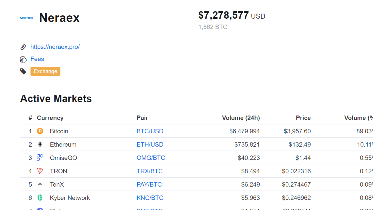
Task: Click the TRON triangle icon
Action: [40, 171]
